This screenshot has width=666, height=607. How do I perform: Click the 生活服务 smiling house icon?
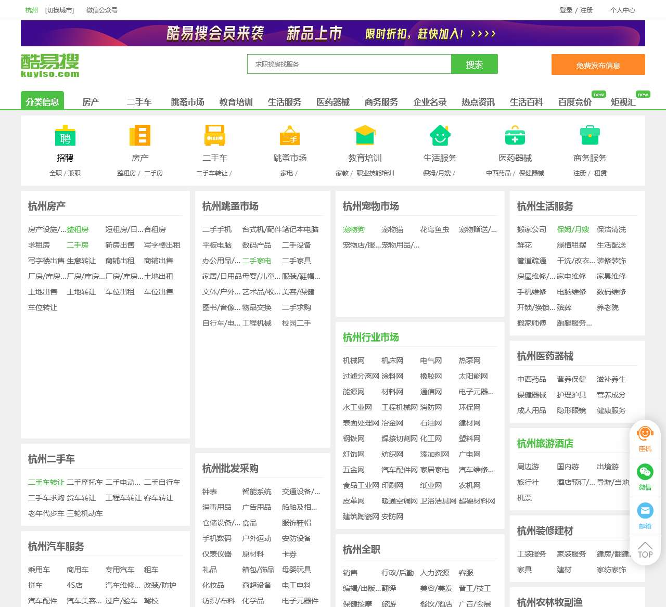tap(439, 136)
